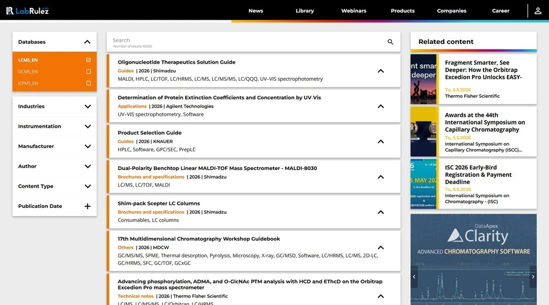549x305 pixels.
Task: Click 'Brochures and specifications' on MALDI-8030 entry
Action: (x=151, y=177)
